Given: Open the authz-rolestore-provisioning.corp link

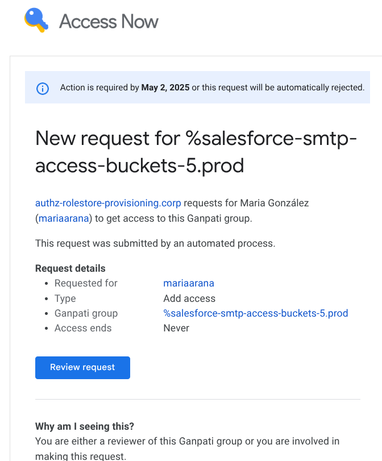Looking at the screenshot, I should (x=108, y=203).
